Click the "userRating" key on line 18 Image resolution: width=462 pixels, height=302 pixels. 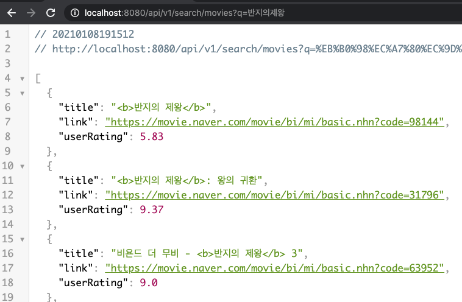(x=93, y=283)
